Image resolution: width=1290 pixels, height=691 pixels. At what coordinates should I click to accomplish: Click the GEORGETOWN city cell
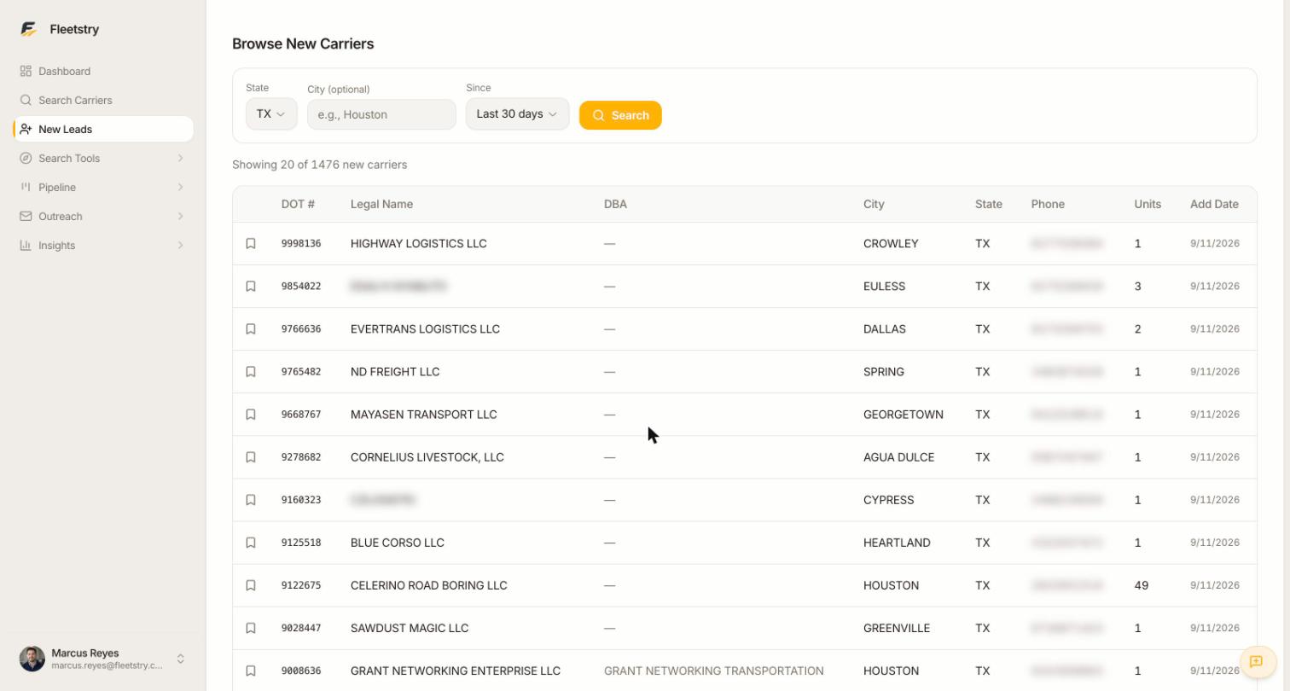coord(904,415)
